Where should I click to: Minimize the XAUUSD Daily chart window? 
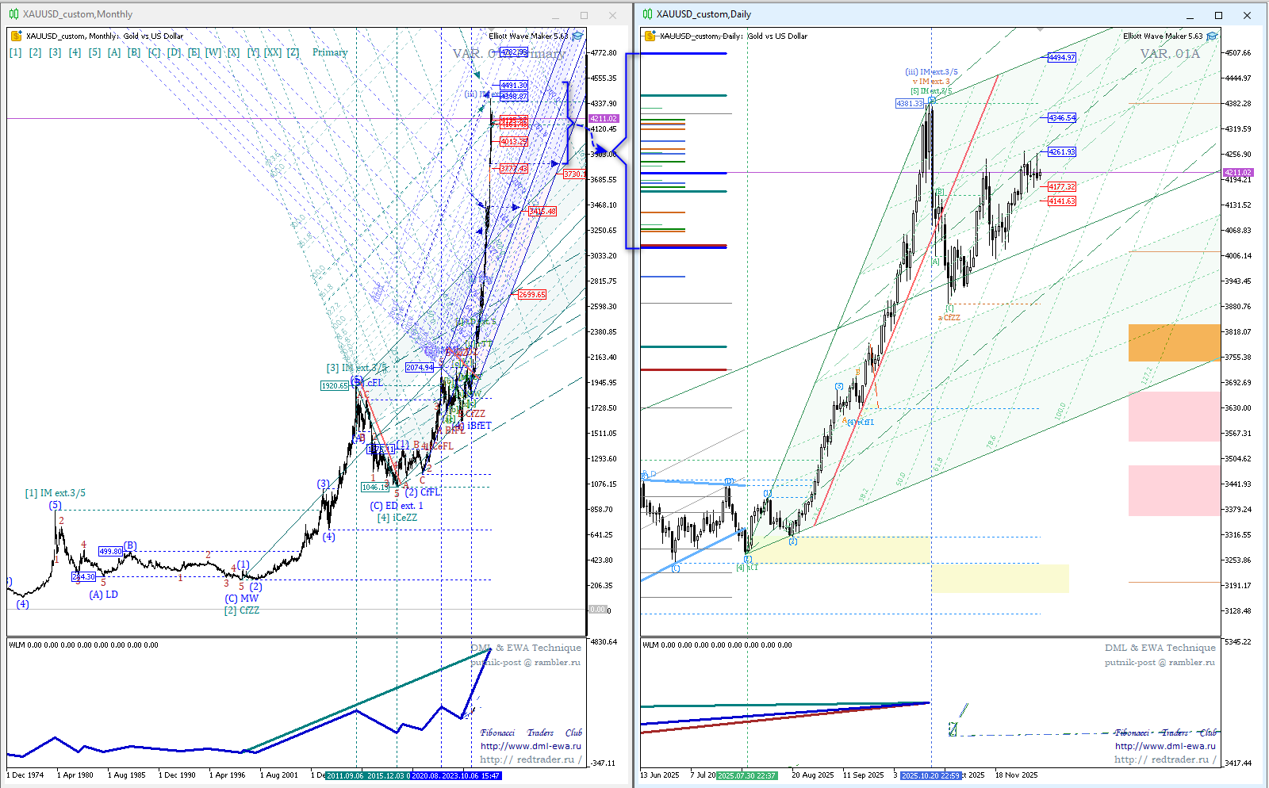pos(1190,15)
